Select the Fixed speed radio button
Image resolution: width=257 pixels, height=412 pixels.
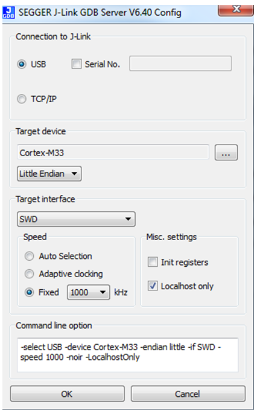[x=29, y=292]
